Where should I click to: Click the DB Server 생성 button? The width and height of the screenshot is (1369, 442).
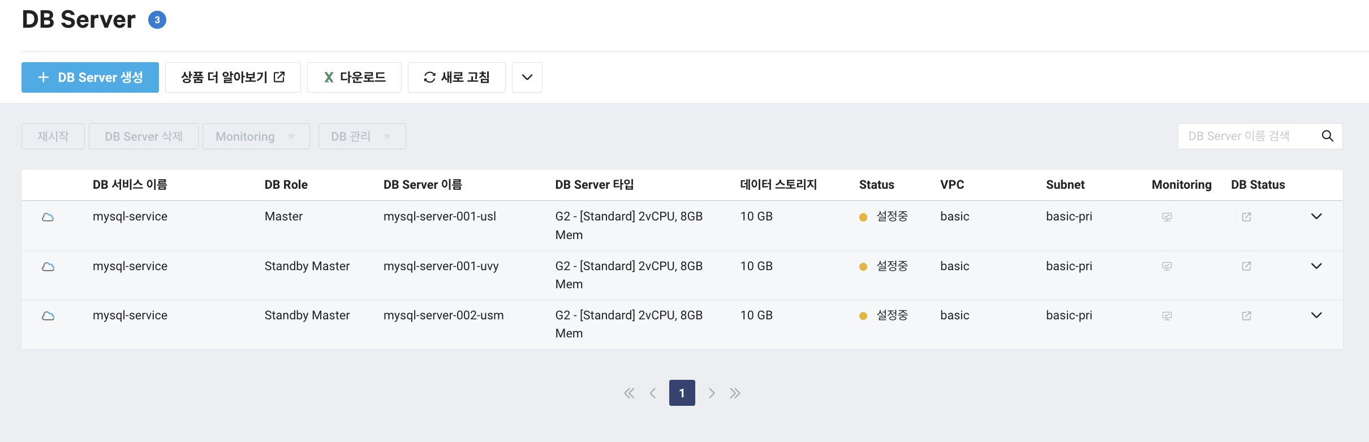pos(89,77)
